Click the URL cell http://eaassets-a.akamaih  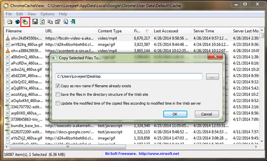pyautogui.click(x=69, y=126)
